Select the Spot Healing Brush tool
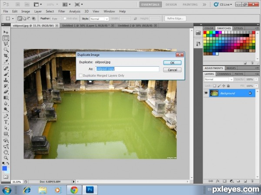The width and height of the screenshot is (261, 195). click(x=6, y=68)
